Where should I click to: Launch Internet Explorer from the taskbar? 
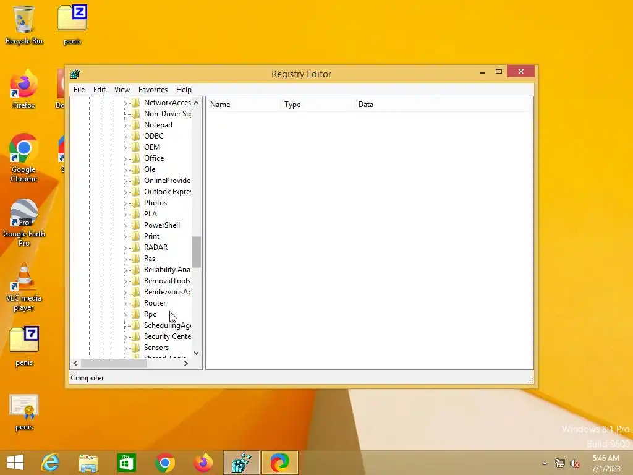point(50,463)
